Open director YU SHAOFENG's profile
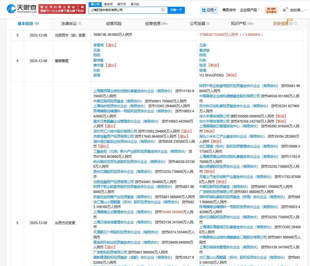 click(x=212, y=75)
